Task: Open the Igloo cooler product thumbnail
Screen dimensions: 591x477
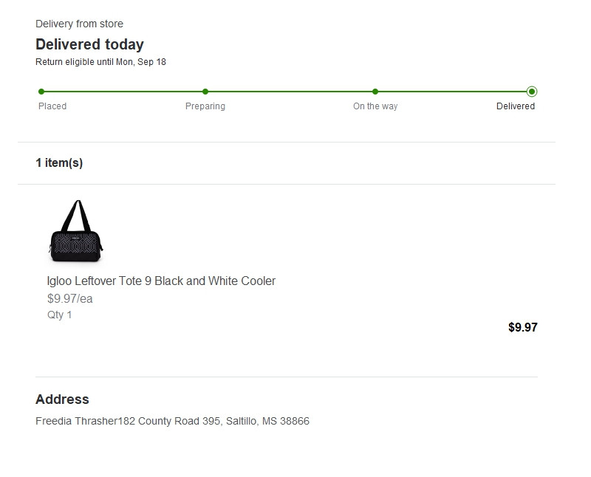Action: (76, 231)
